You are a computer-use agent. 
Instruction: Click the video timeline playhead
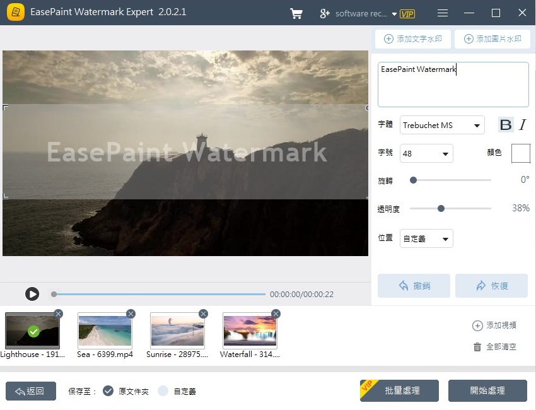tap(54, 294)
